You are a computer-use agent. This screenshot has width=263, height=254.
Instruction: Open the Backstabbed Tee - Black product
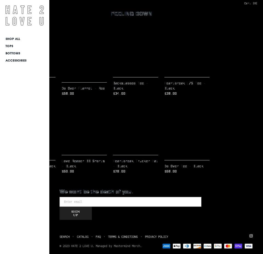130,86
